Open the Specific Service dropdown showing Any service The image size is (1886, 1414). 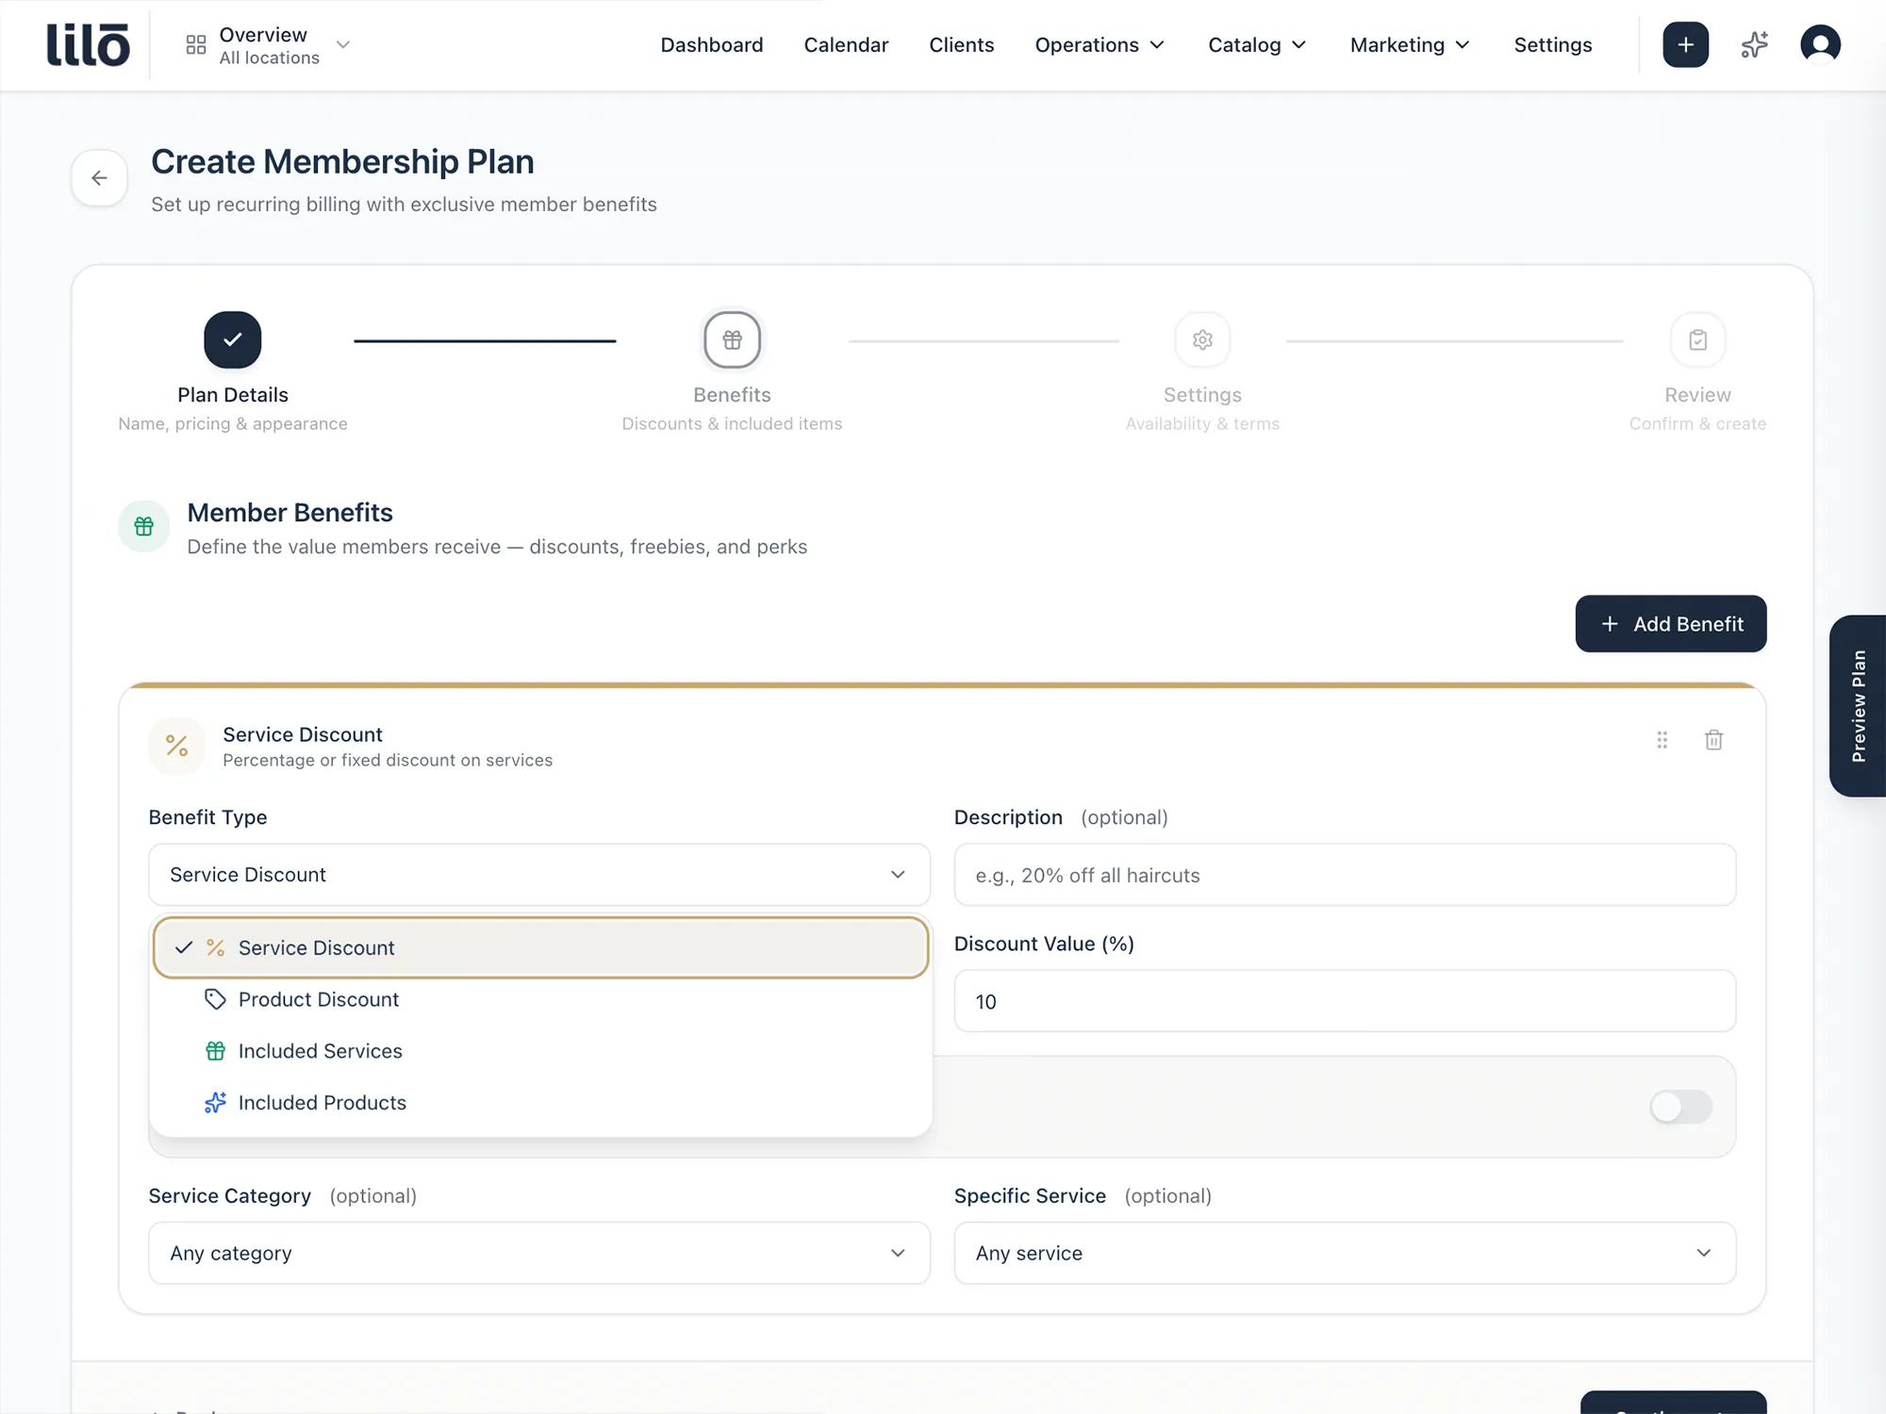coord(1345,1254)
